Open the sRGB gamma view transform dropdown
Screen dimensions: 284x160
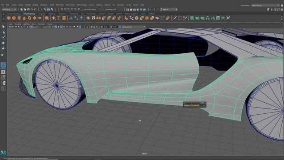click(x=134, y=27)
